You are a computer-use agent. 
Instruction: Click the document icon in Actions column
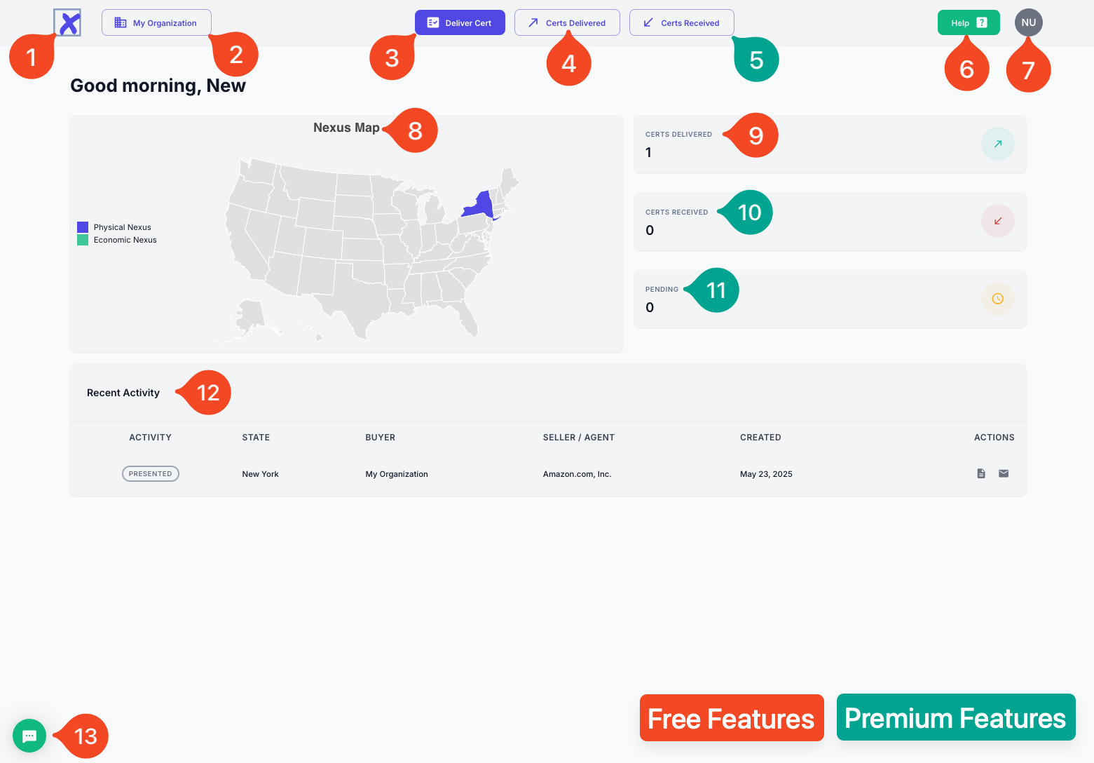click(981, 473)
